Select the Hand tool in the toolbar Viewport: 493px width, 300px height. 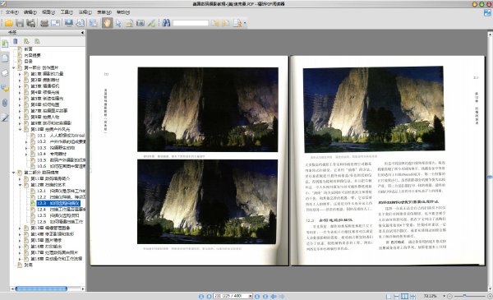click(107, 23)
